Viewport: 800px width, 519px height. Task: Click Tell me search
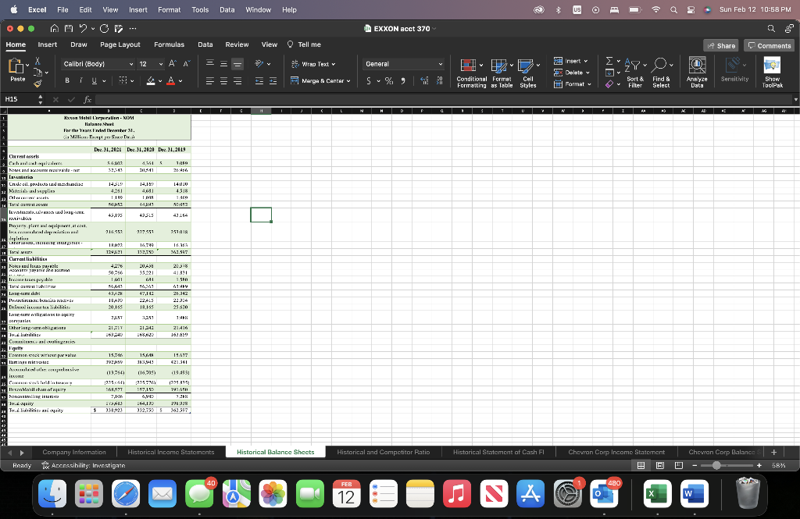point(304,44)
